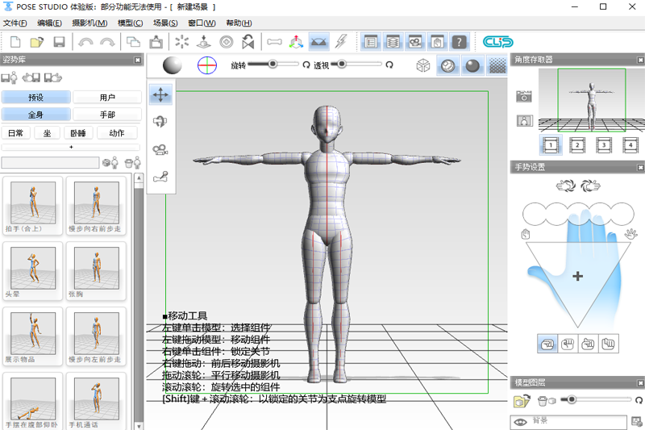Screen dimensions: 645x430
Task: Toggle the 预设 preset library button
Action: click(x=35, y=97)
